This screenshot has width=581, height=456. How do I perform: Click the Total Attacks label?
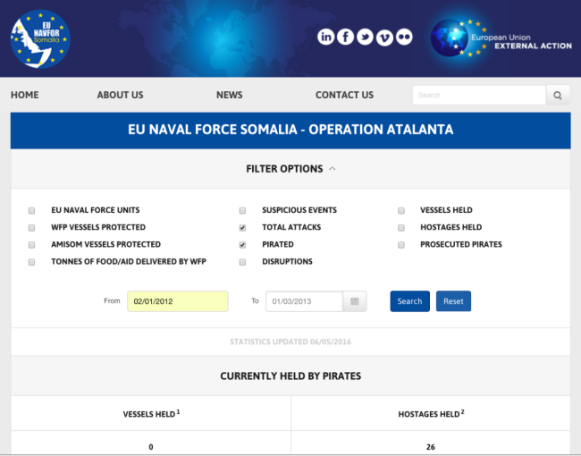291,227
